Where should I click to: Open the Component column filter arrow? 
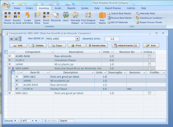[x=52, y=52]
